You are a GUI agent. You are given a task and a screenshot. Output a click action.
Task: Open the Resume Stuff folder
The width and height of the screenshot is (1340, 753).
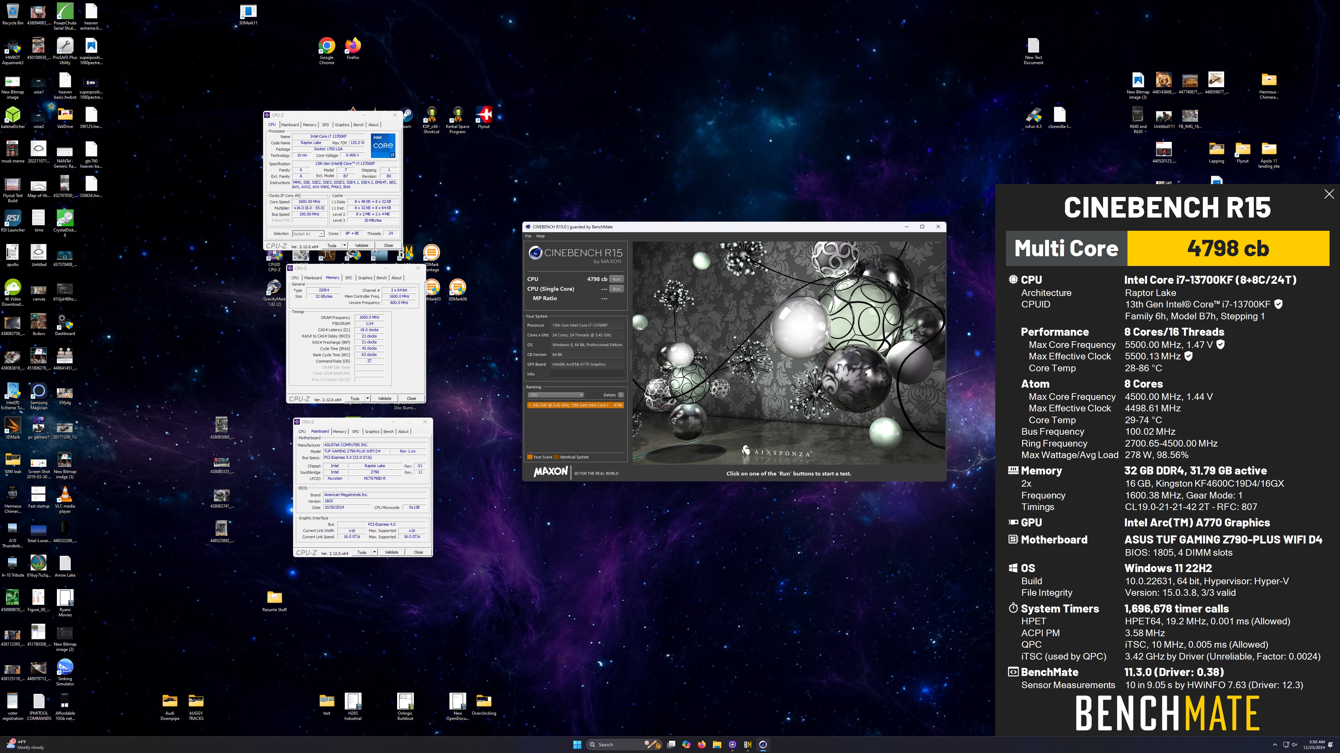point(274,601)
